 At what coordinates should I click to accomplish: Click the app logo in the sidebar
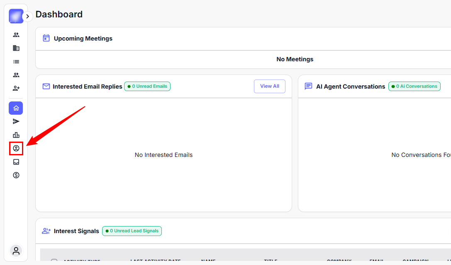16,16
